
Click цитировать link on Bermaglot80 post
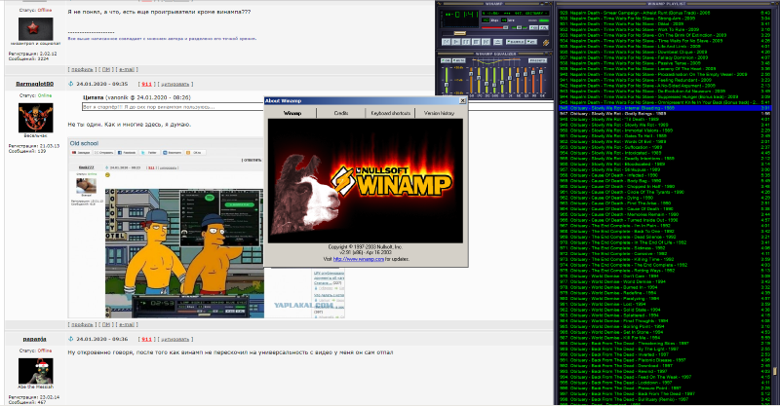175,84
